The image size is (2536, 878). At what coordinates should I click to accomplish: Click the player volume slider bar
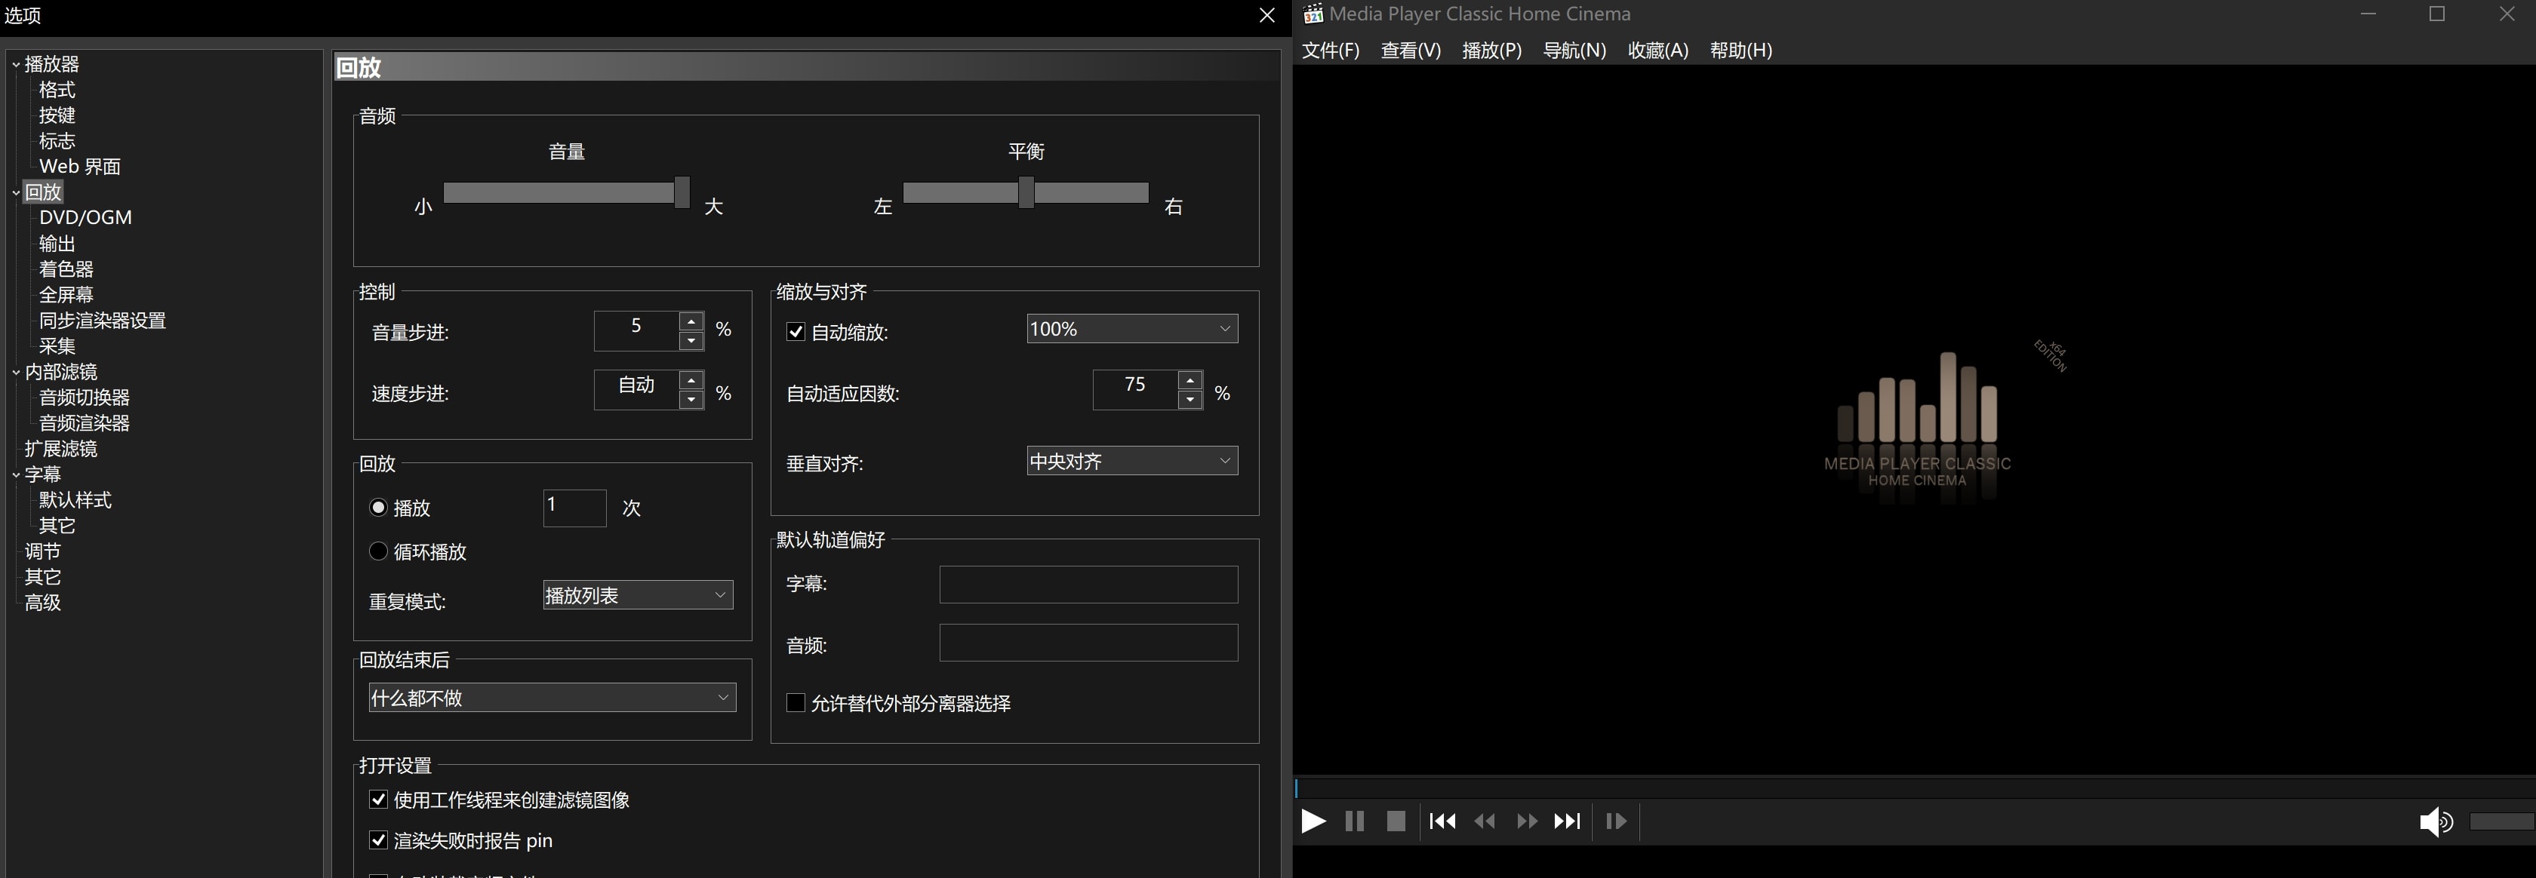point(2501,821)
